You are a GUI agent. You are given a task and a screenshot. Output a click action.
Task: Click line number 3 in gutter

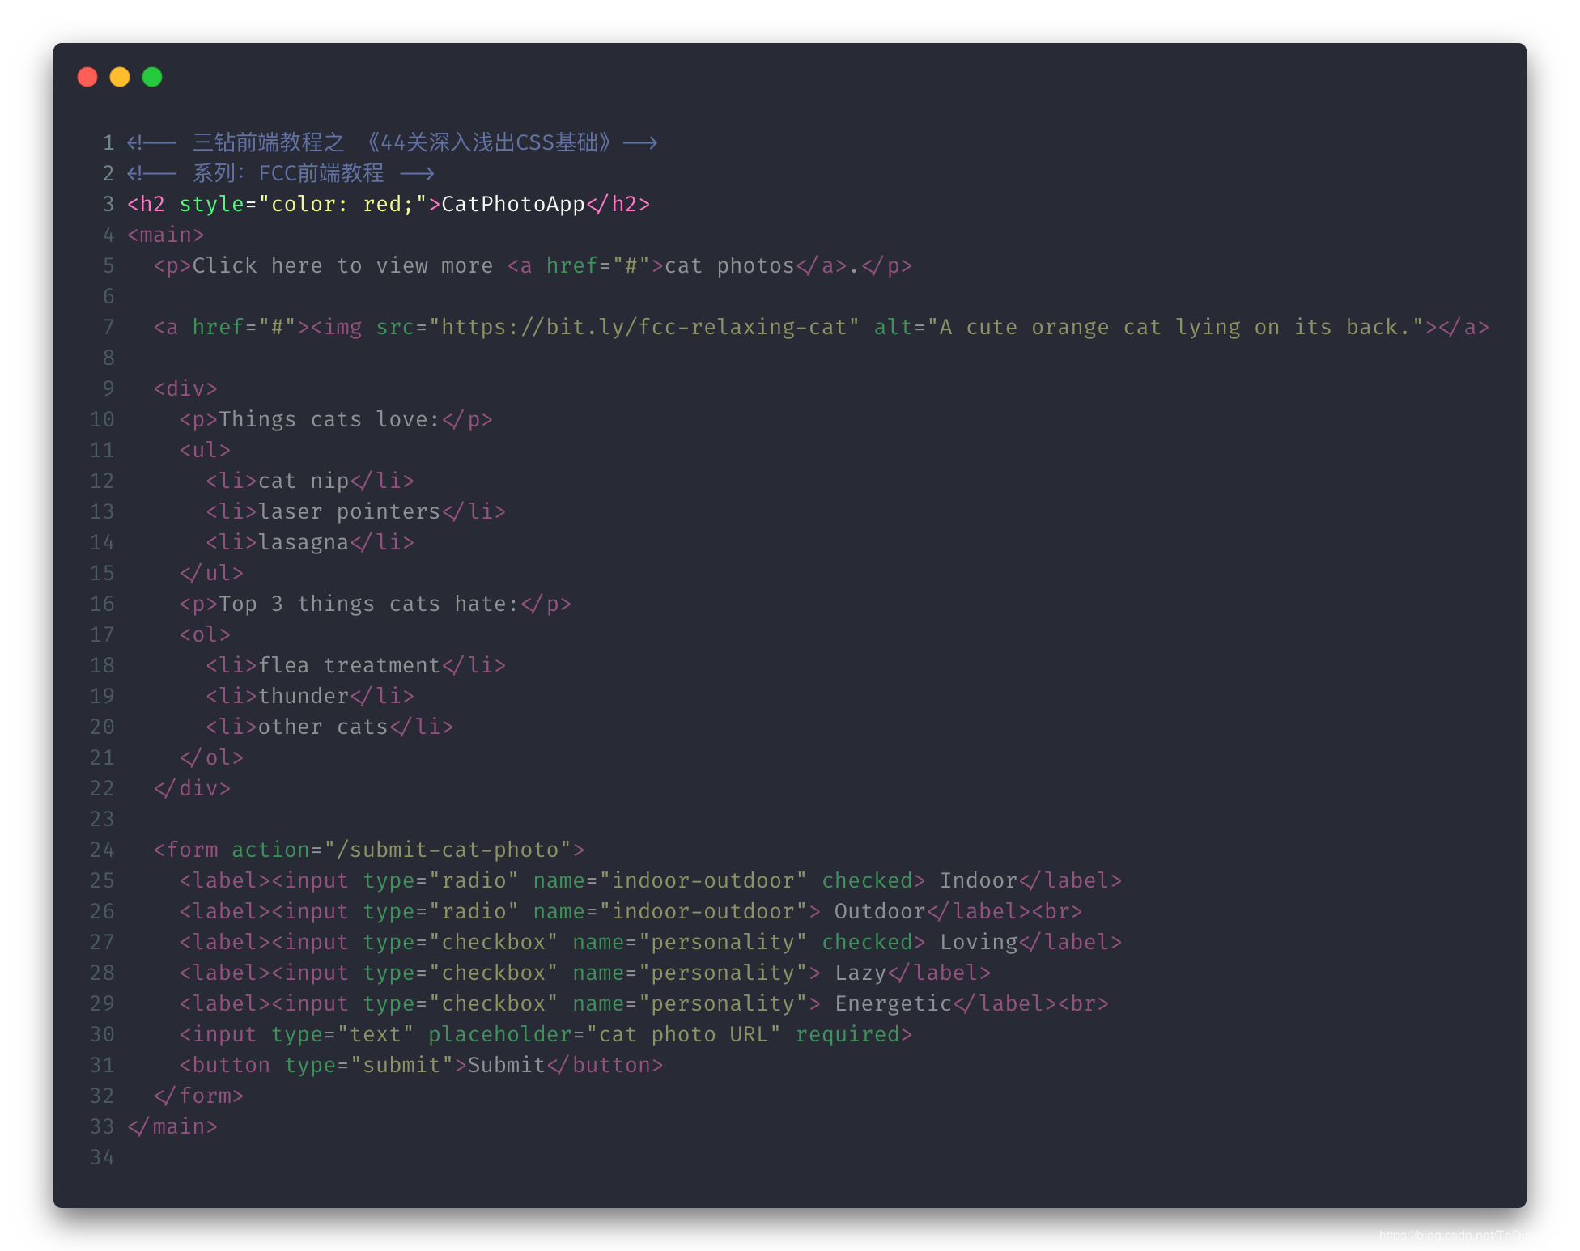[108, 204]
